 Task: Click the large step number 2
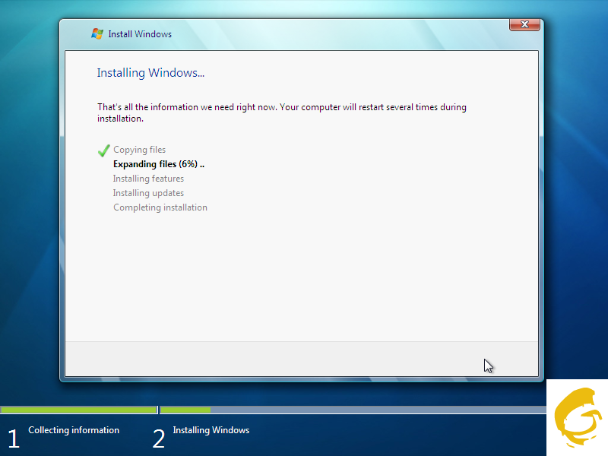point(159,439)
